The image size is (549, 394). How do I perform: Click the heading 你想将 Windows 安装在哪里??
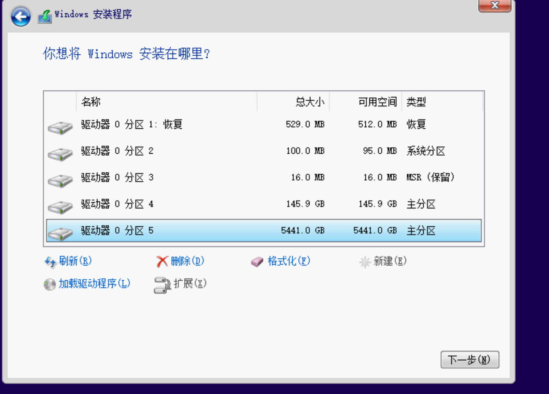point(126,54)
